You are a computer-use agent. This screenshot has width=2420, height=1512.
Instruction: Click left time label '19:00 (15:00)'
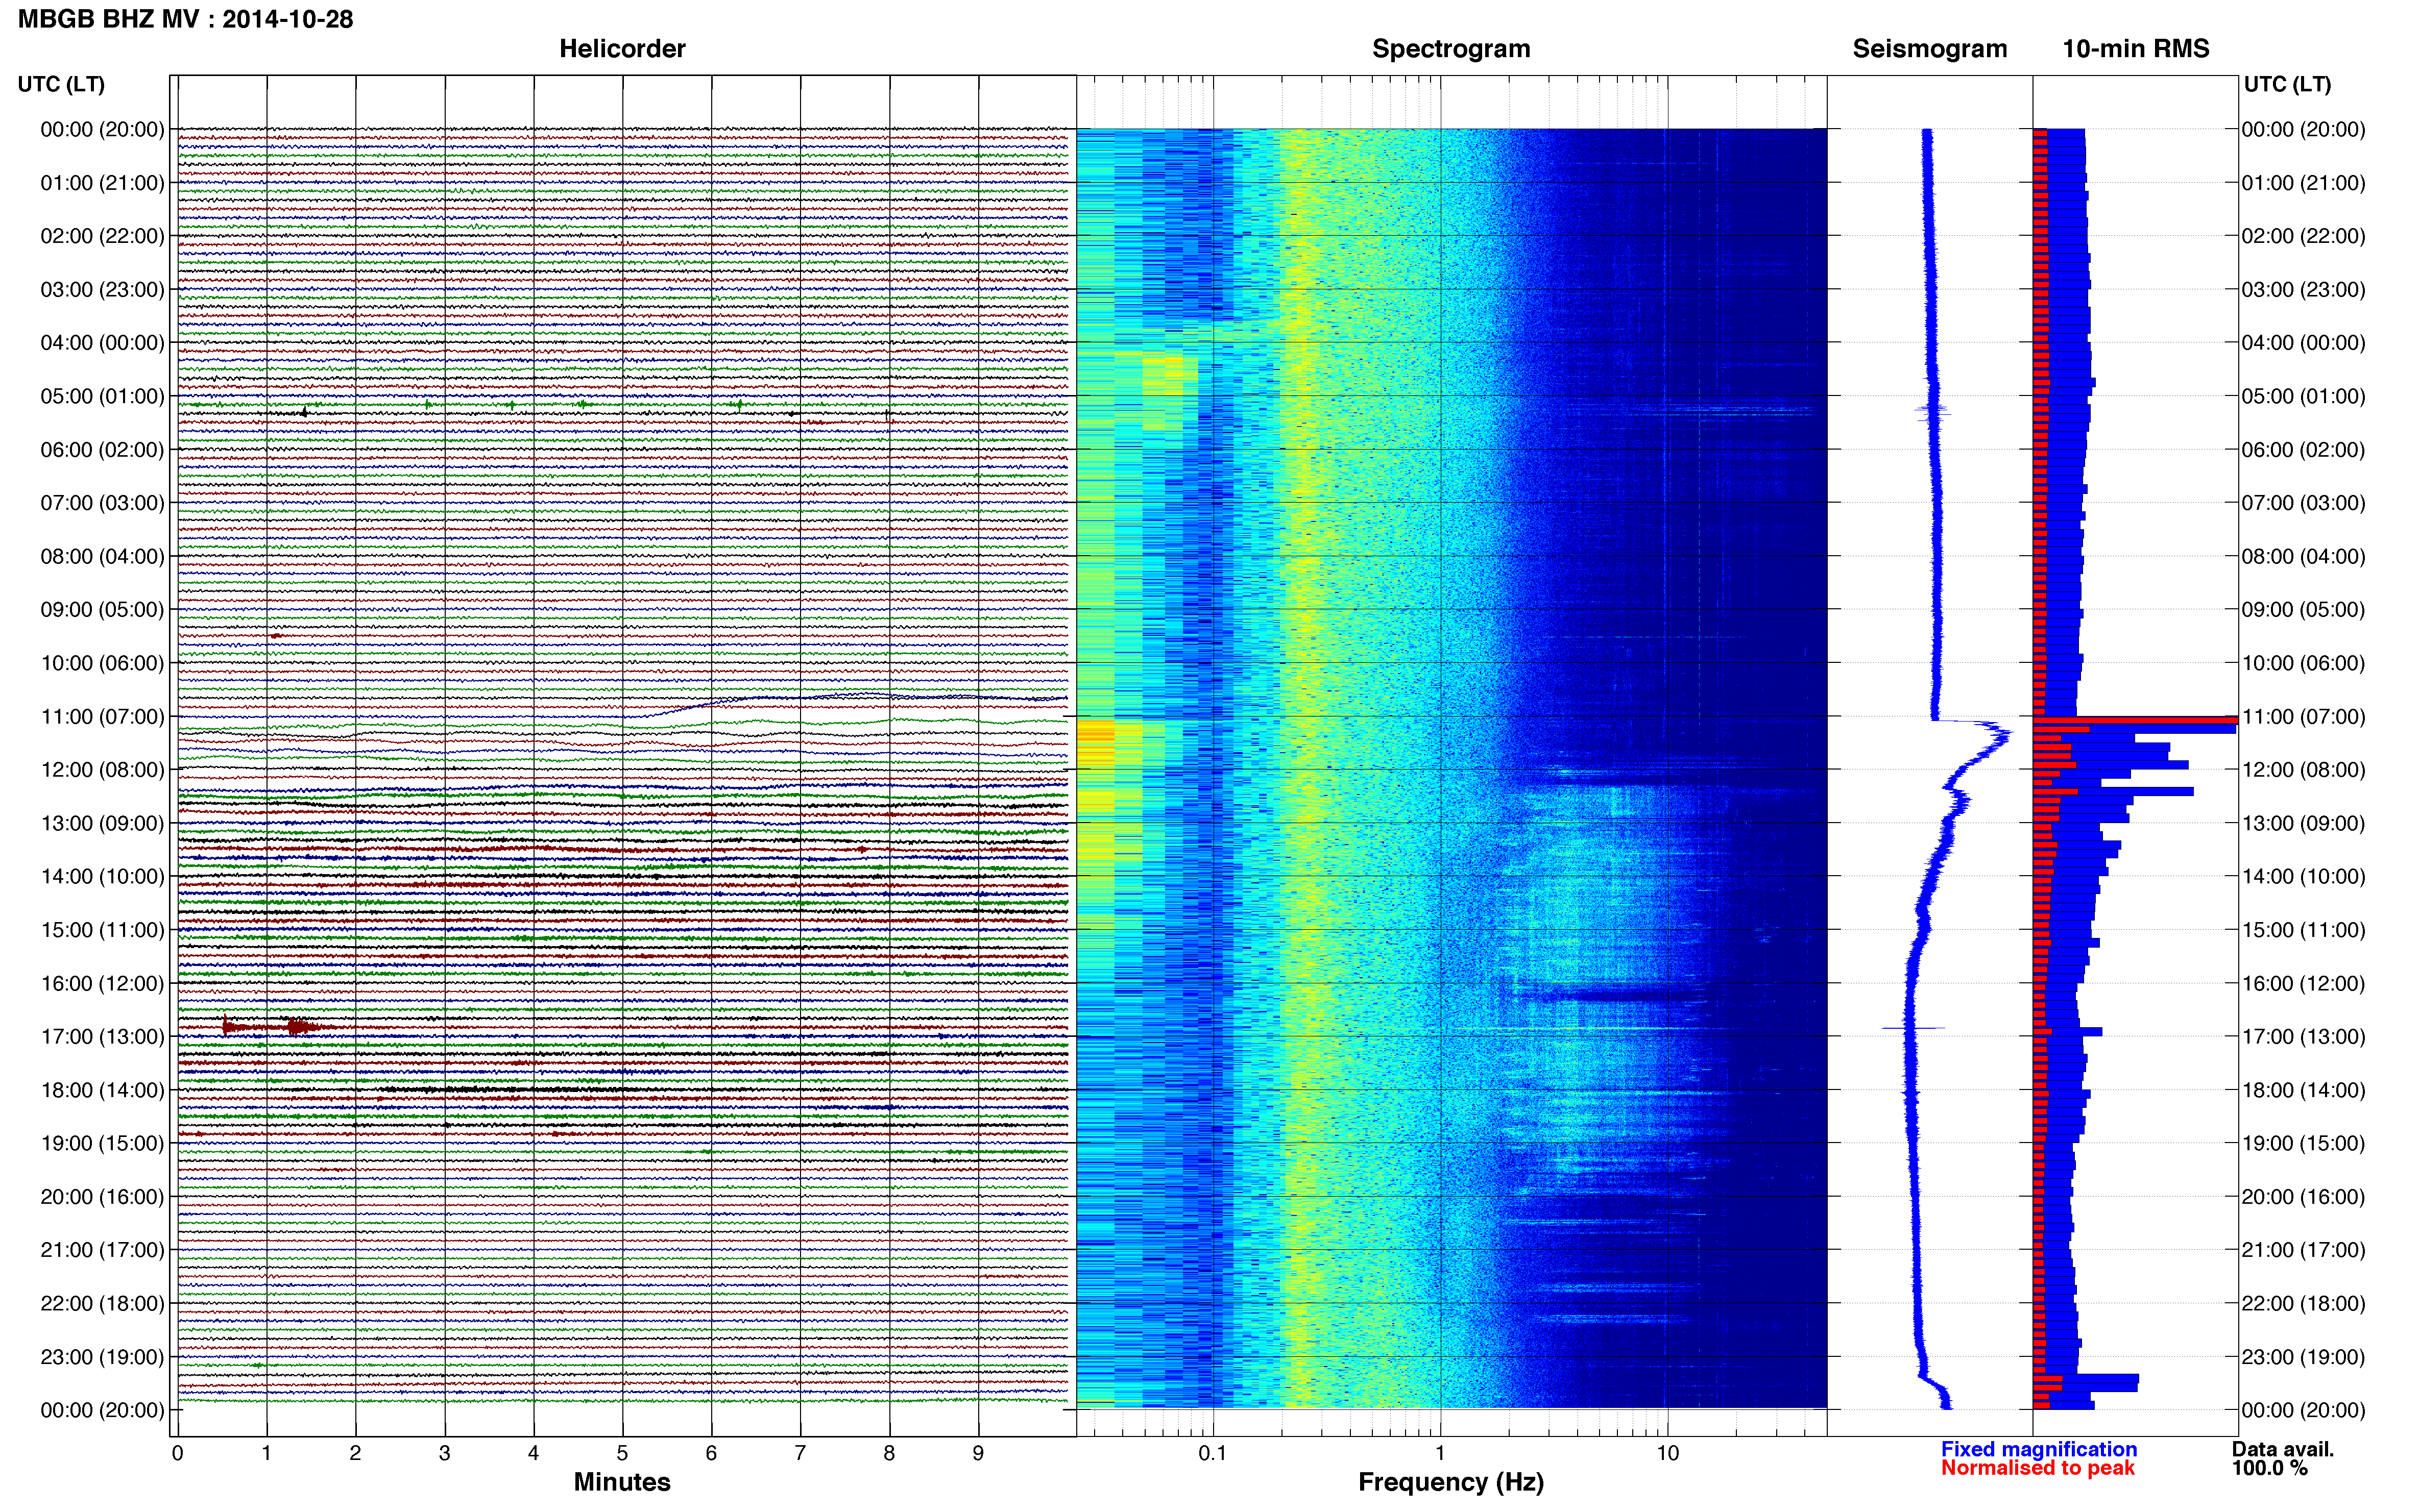coord(102,1143)
